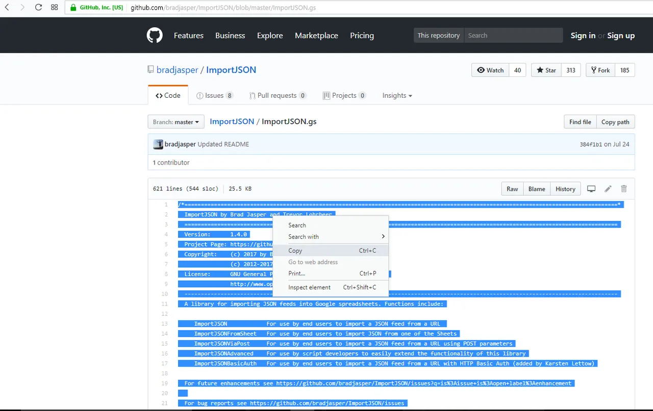The width and height of the screenshot is (653, 411).
Task: Select line number 13
Action: [165, 324]
